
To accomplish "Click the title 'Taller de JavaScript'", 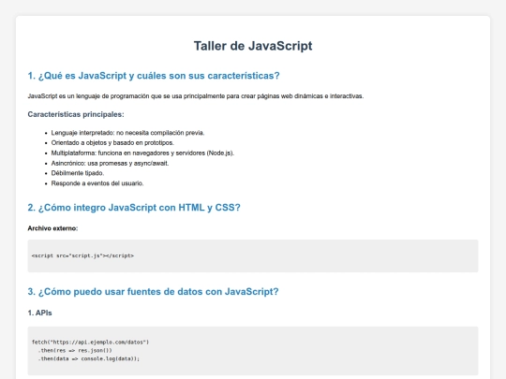I will [x=253, y=46].
